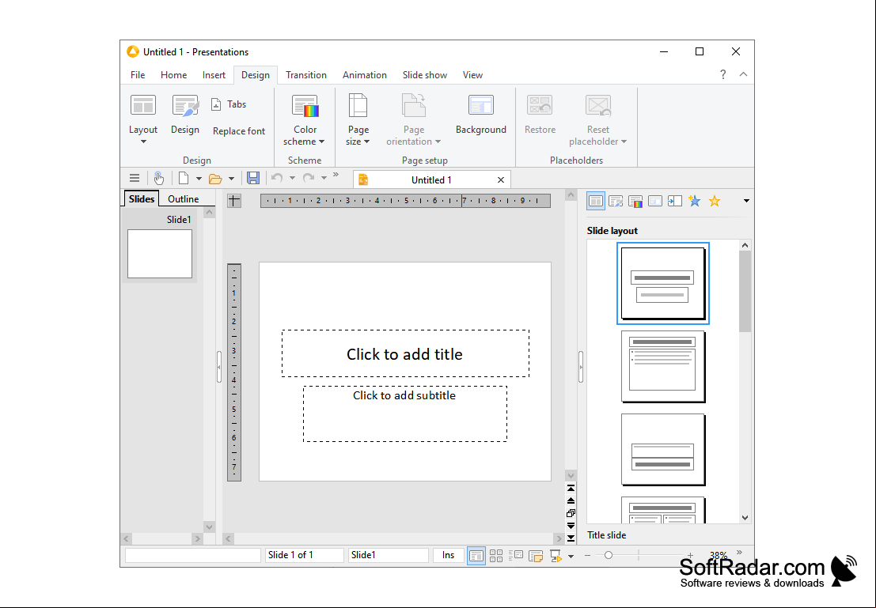This screenshot has width=876, height=608.
Task: Click the 'Slide 1 of 1' status field
Action: click(x=305, y=555)
